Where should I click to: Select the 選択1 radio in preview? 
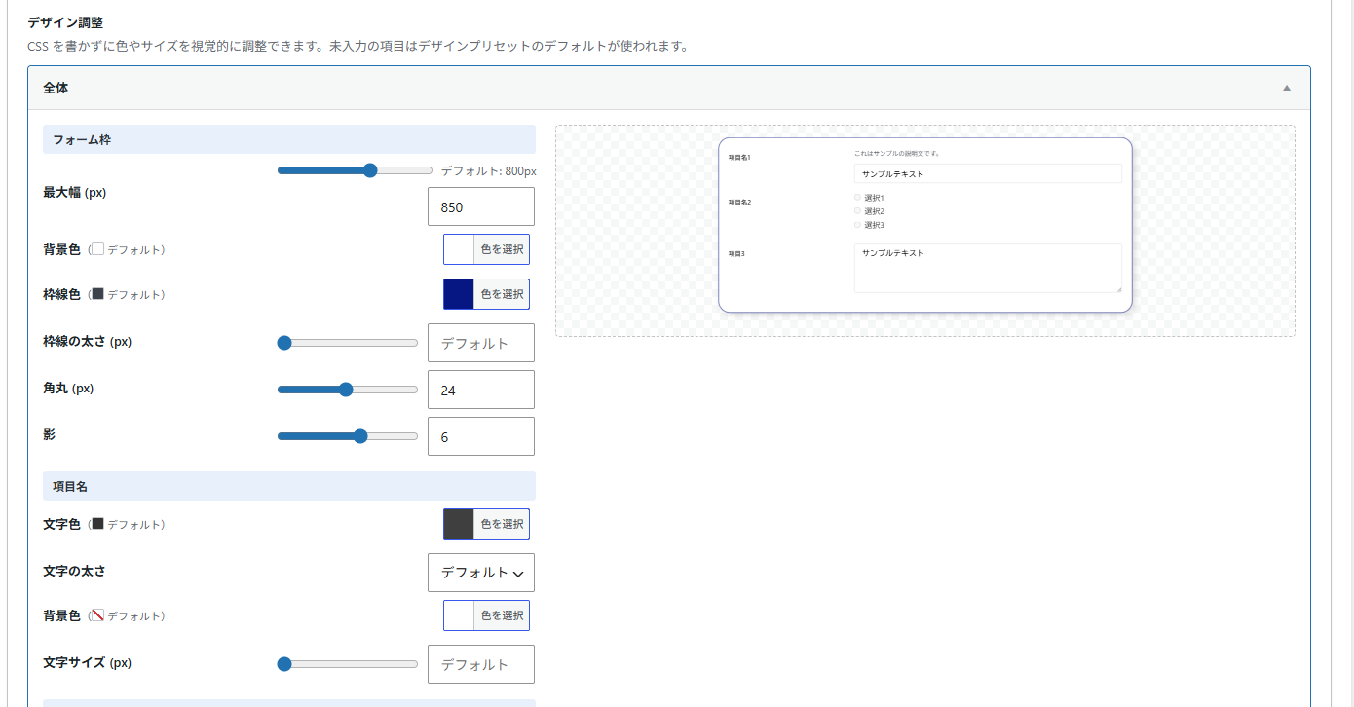(858, 198)
